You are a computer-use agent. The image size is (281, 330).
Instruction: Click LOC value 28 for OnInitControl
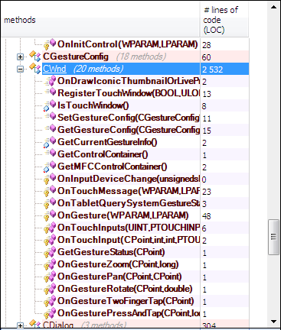tap(207, 45)
